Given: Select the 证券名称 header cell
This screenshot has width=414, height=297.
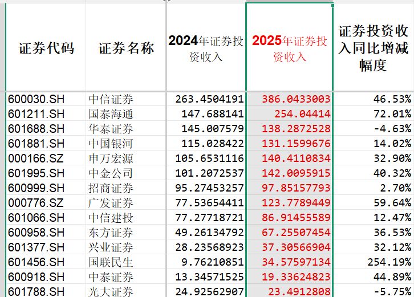Looking at the screenshot, I should click(x=126, y=48).
